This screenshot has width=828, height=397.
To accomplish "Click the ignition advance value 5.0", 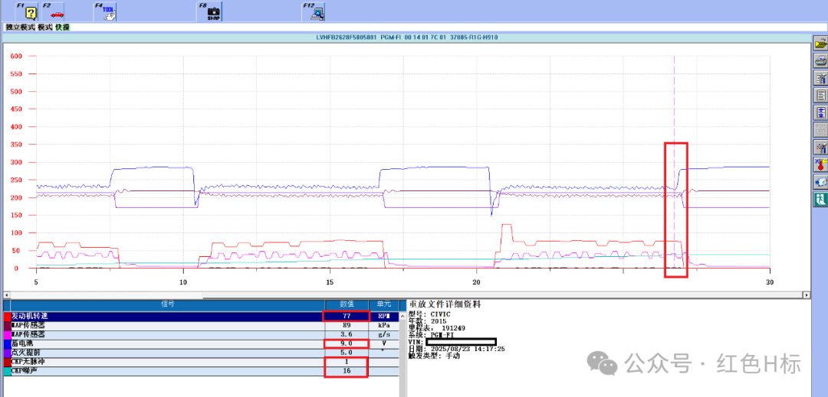I will click(x=346, y=353).
